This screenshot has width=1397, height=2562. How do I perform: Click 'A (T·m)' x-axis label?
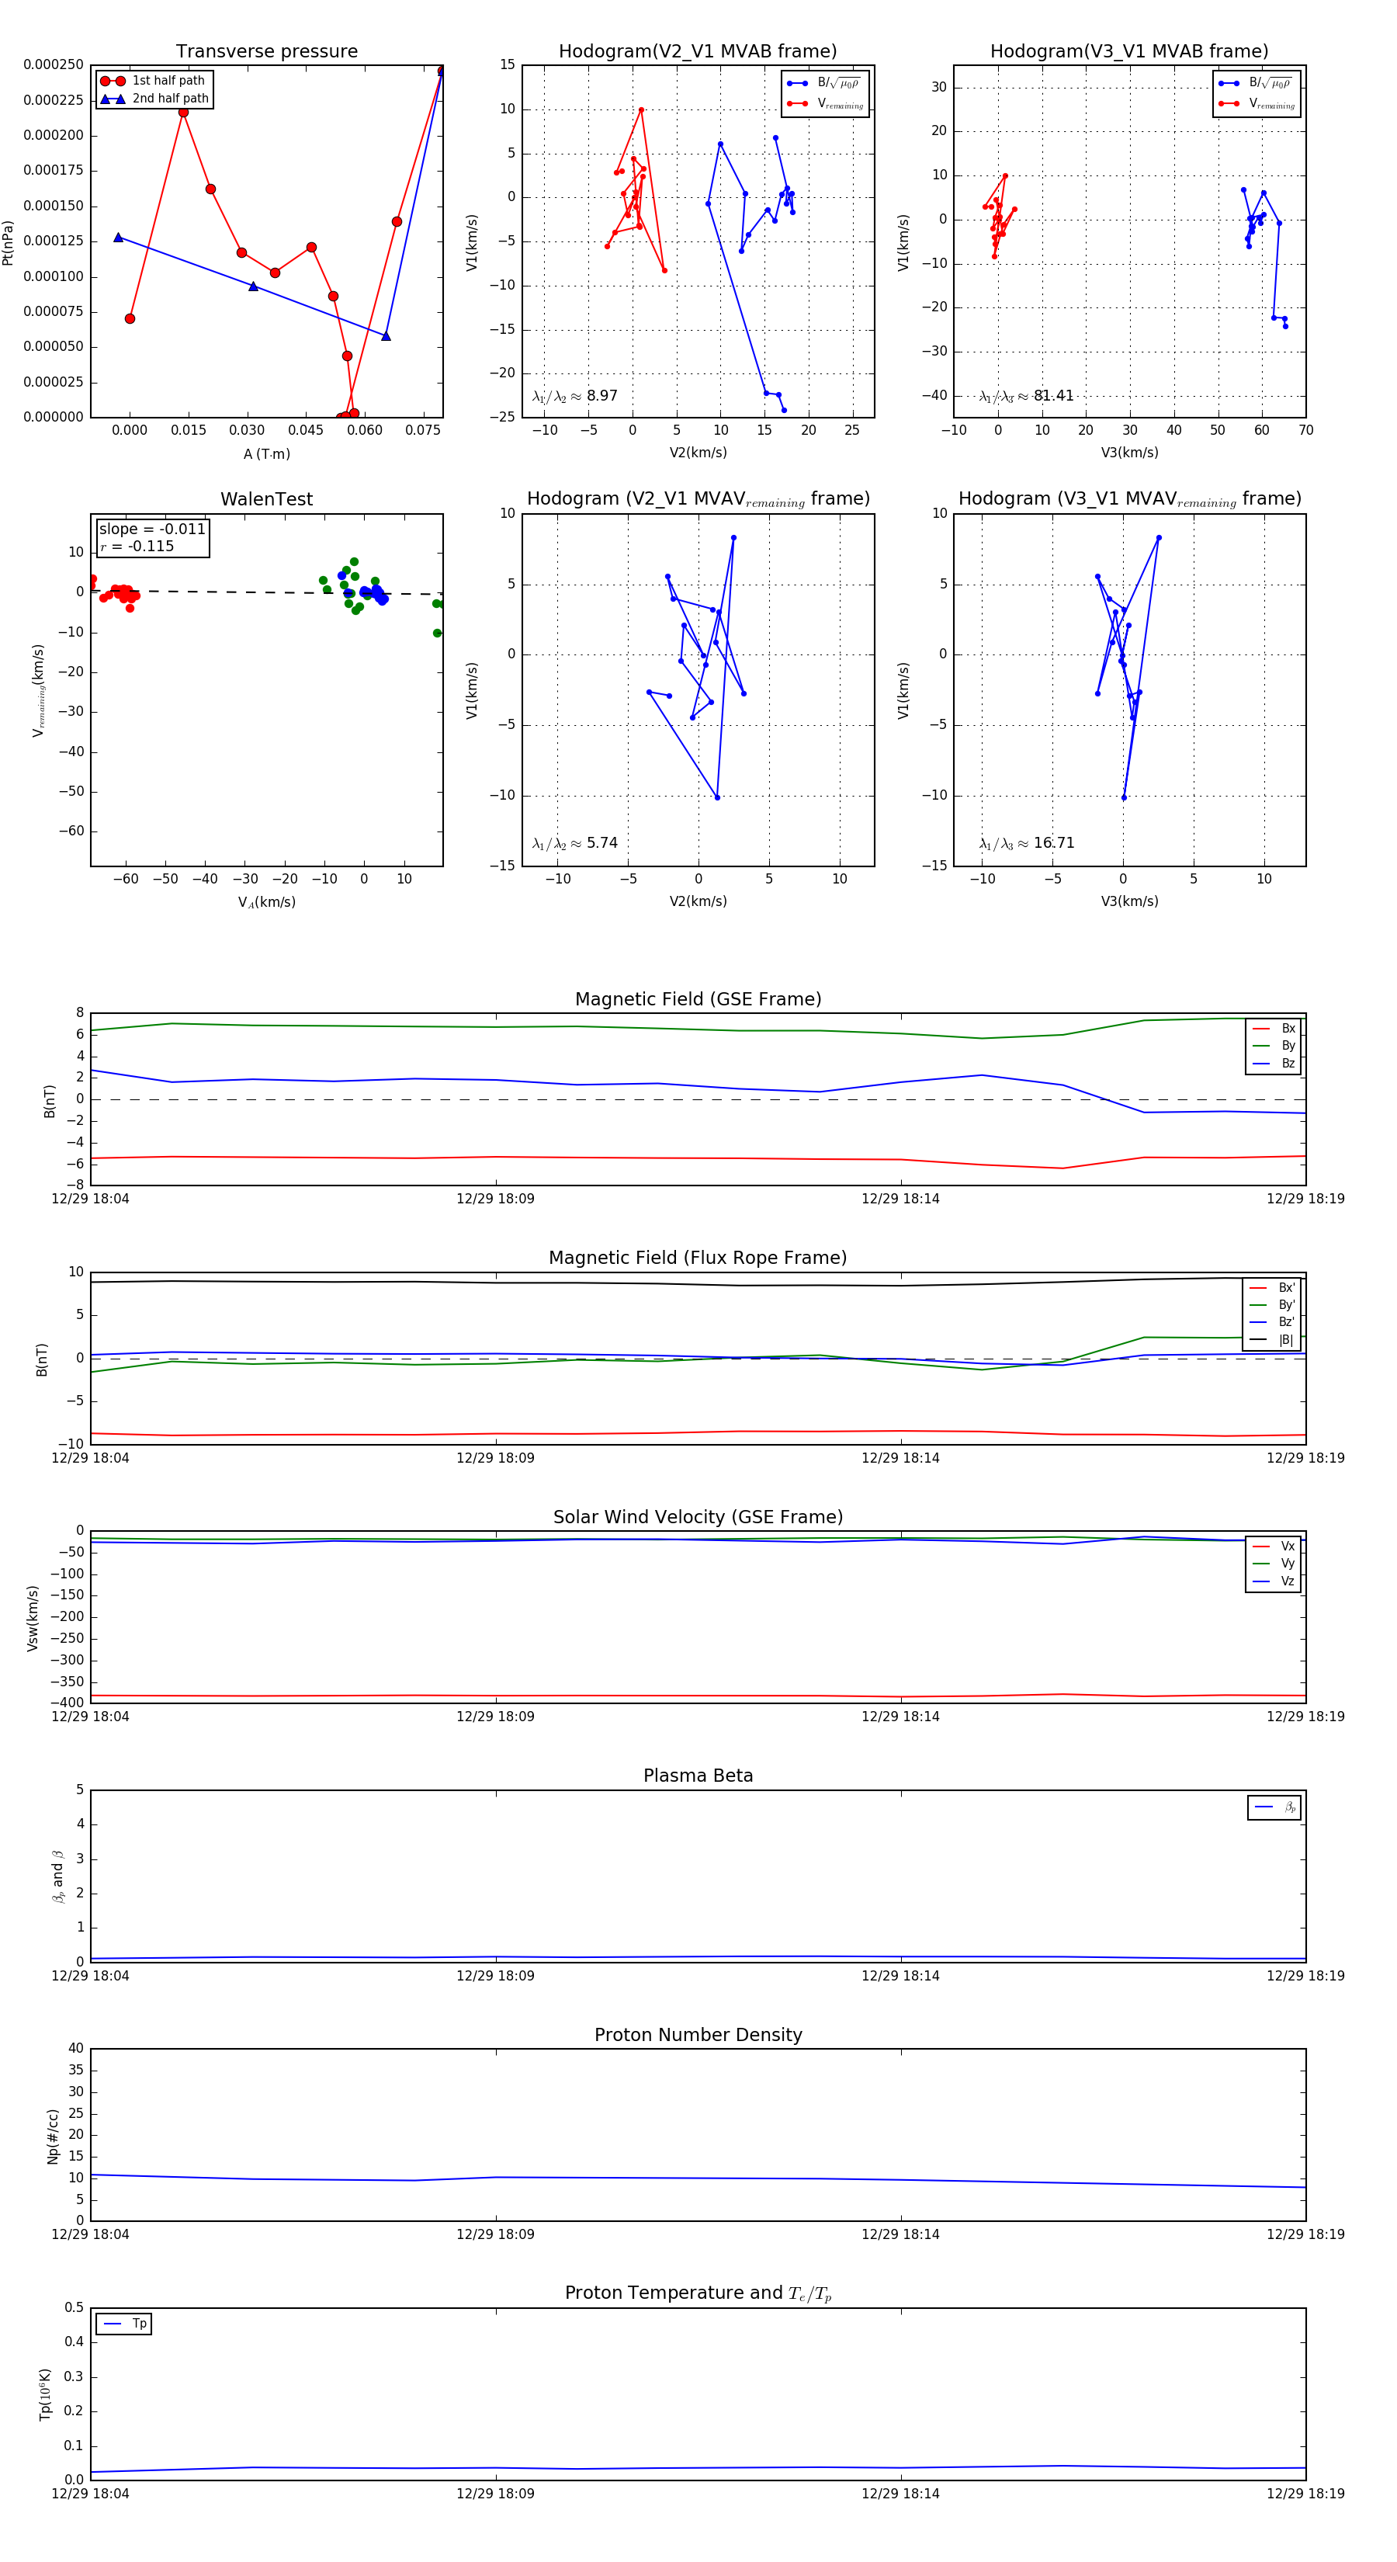pos(266,454)
